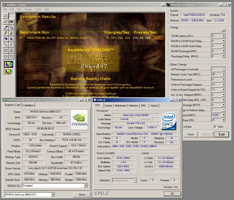Open the About tab in CPU-Z
The width and height of the screenshot is (234, 200).
pos(154,106)
